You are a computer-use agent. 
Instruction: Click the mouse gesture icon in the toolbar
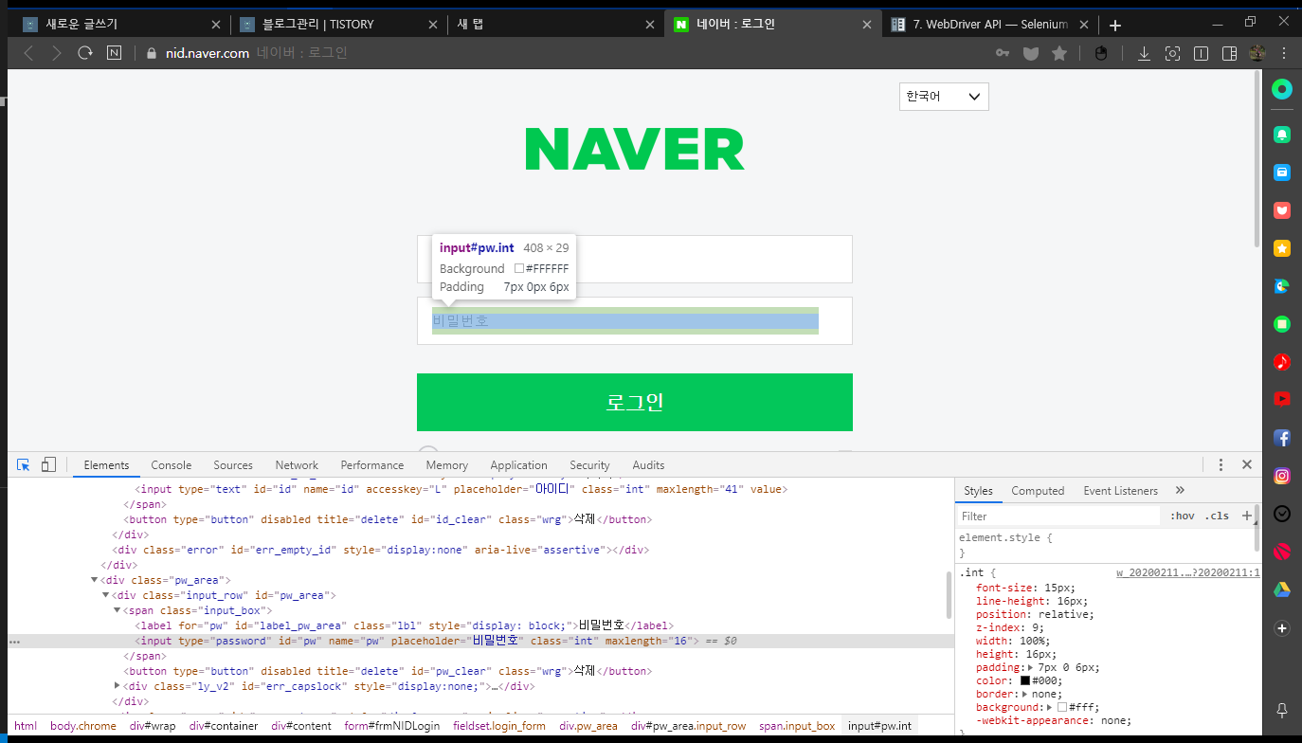[x=1101, y=53]
